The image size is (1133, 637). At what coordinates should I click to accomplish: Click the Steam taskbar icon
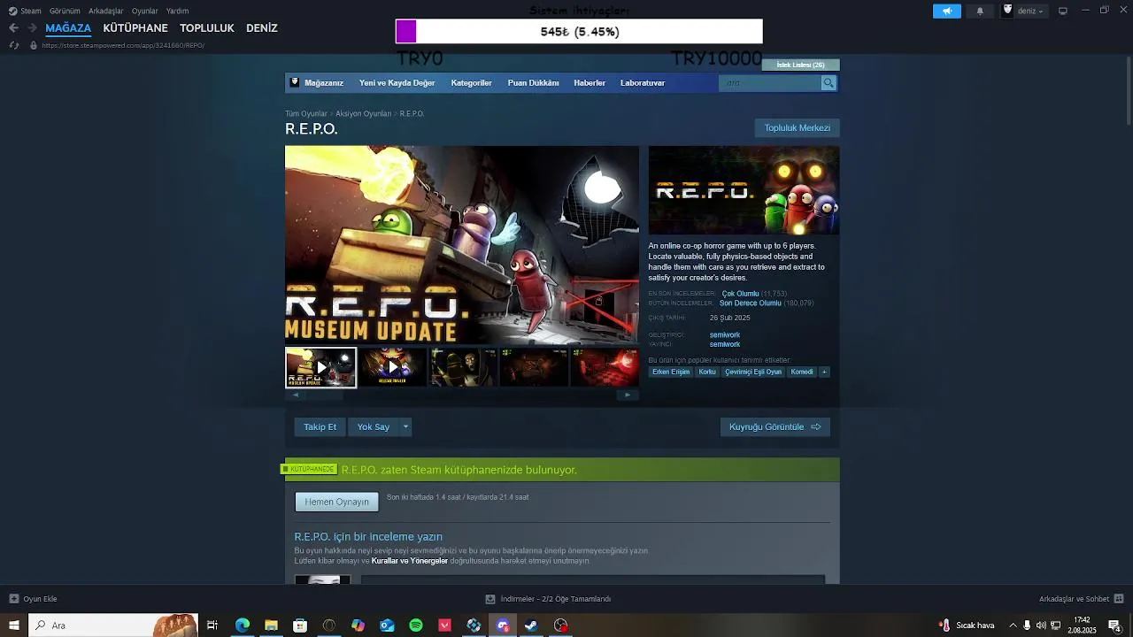(531, 625)
